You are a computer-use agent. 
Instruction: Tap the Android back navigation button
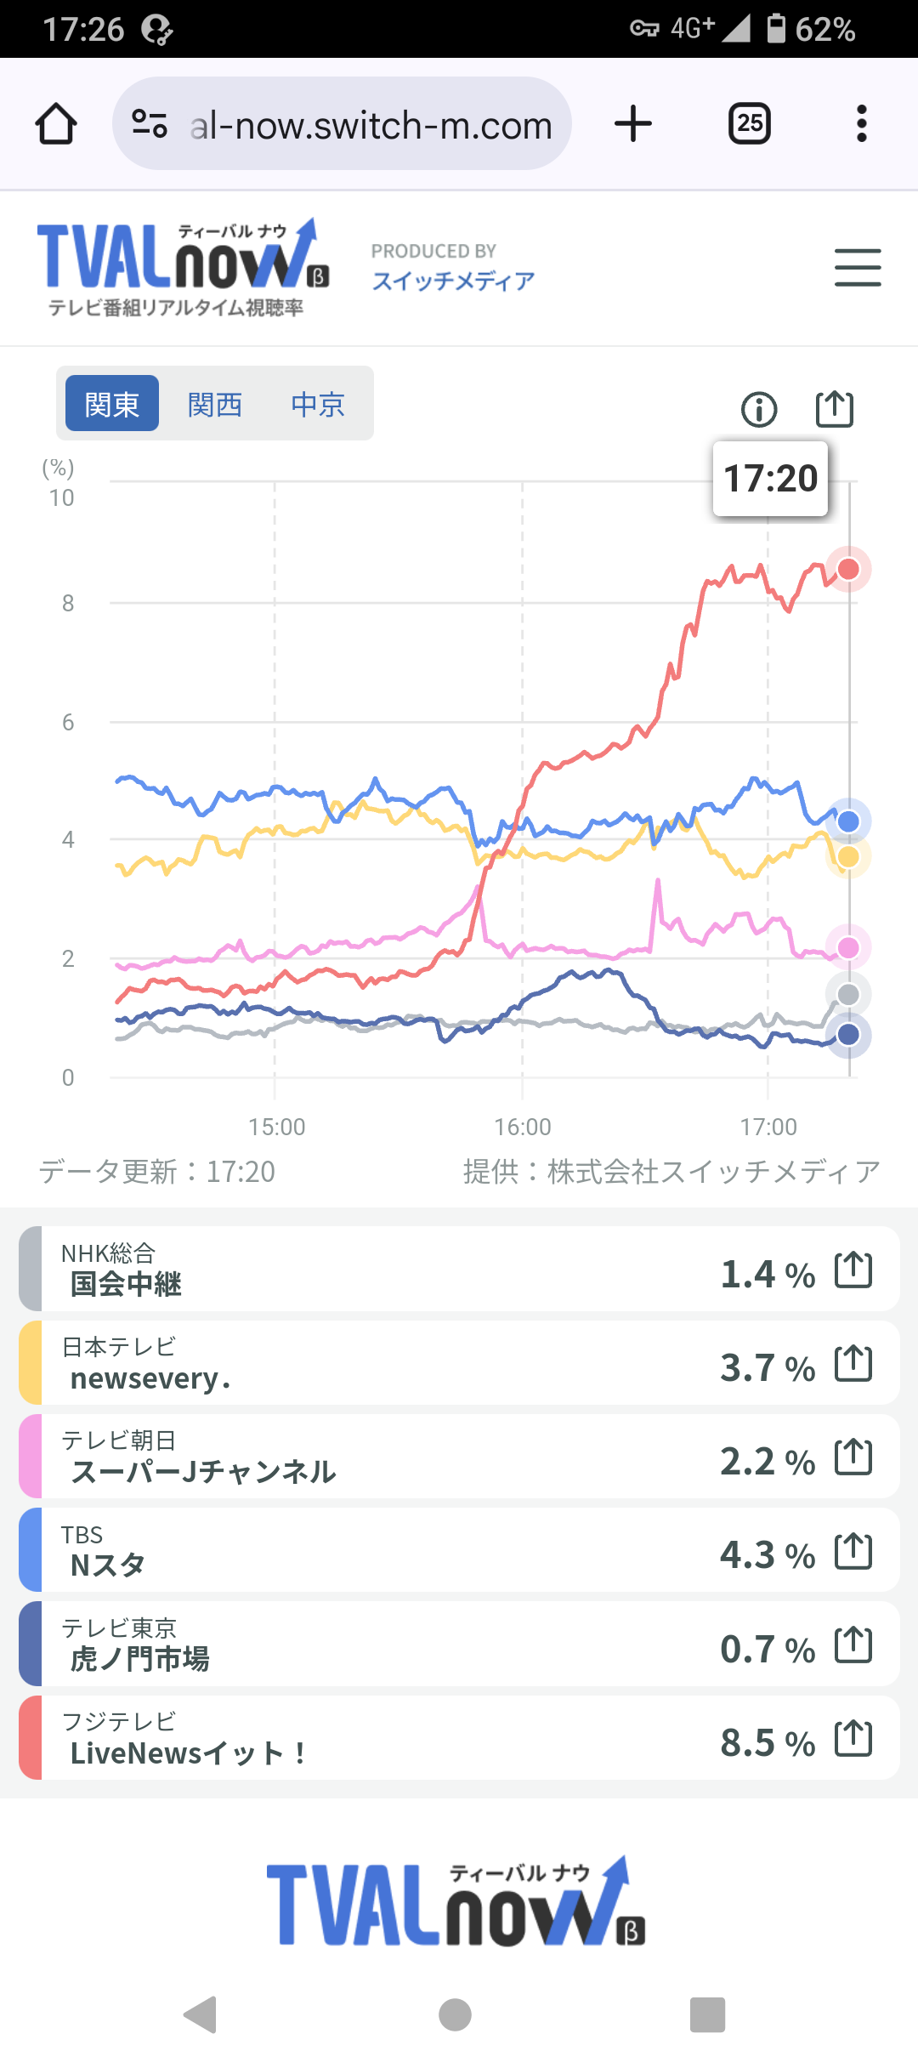(x=201, y=2014)
